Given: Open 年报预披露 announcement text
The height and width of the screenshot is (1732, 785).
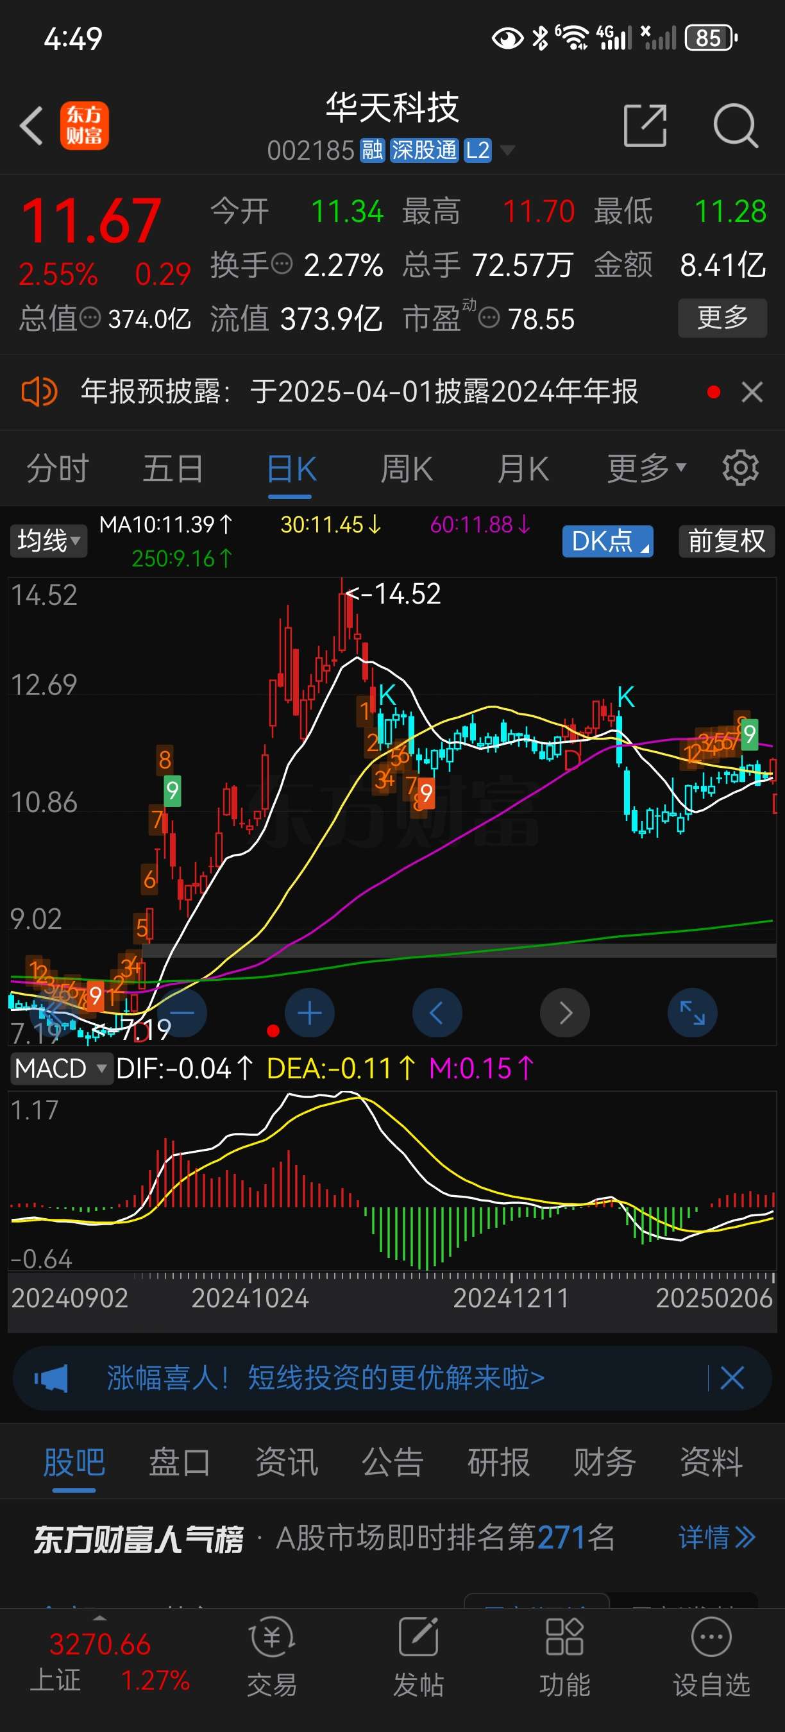Looking at the screenshot, I should [359, 391].
